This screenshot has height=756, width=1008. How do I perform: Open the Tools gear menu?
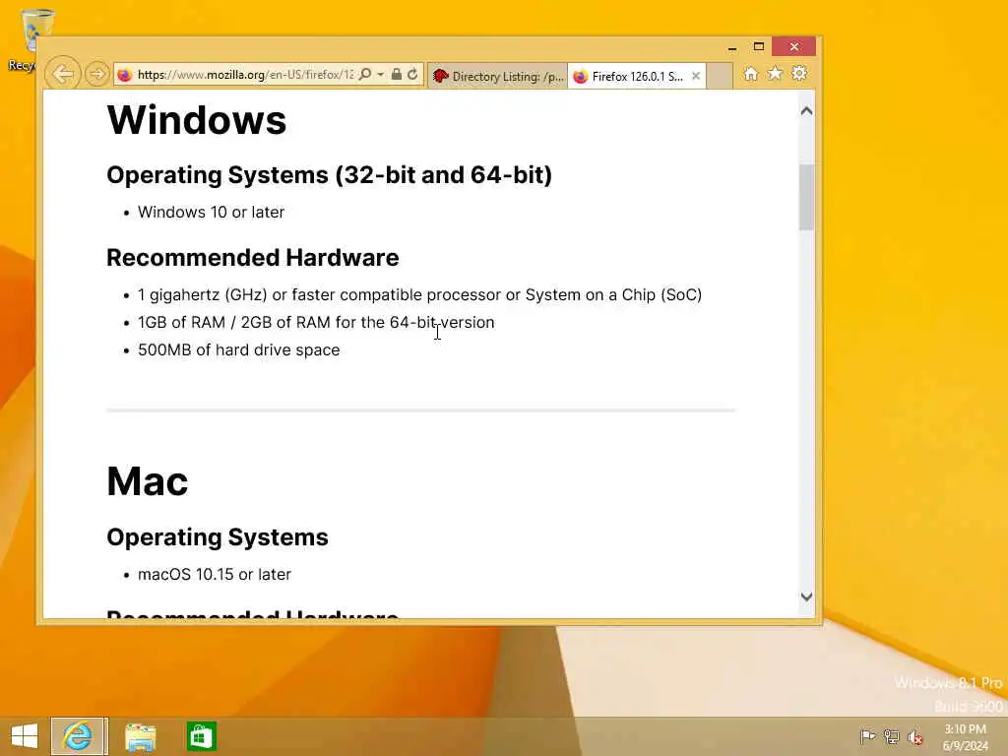799,74
